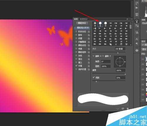The width and height of the screenshot is (147, 126).
Task: Click the 画笔预设 button
Action: pos(82,23)
